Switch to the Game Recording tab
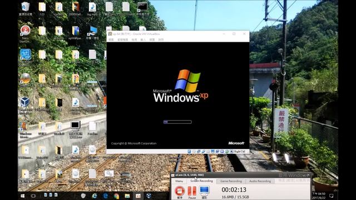The image size is (356, 200). coord(231,181)
